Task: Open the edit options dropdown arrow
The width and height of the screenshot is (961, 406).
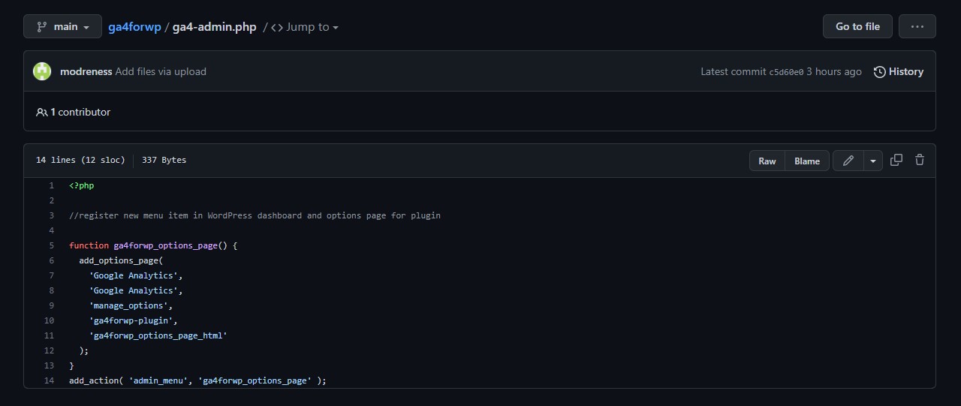Action: (x=872, y=161)
